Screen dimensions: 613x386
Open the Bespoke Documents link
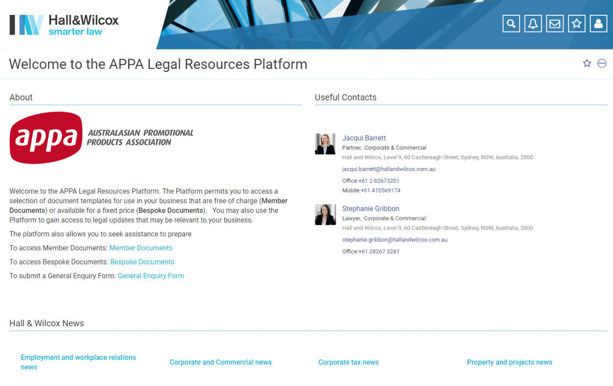pos(142,262)
